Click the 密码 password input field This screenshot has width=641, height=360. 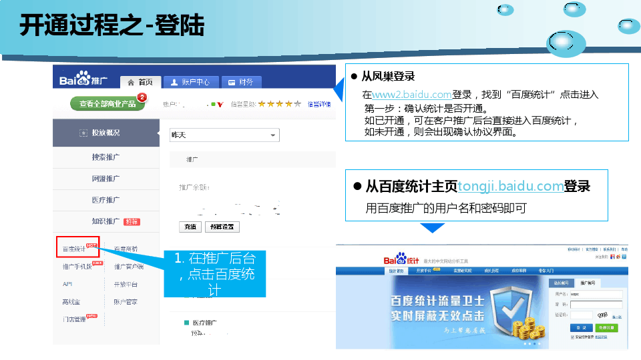coord(596,304)
